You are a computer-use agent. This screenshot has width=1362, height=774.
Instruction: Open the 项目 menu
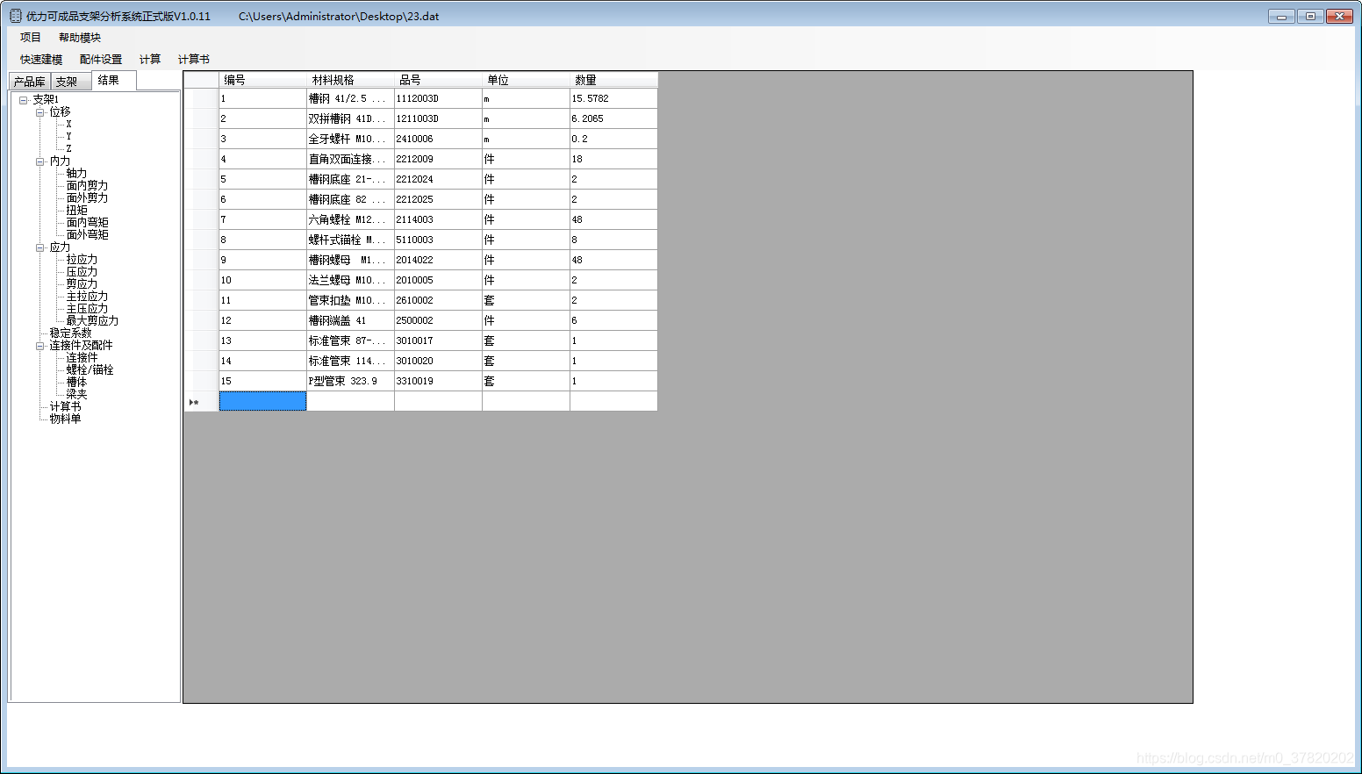(31, 38)
